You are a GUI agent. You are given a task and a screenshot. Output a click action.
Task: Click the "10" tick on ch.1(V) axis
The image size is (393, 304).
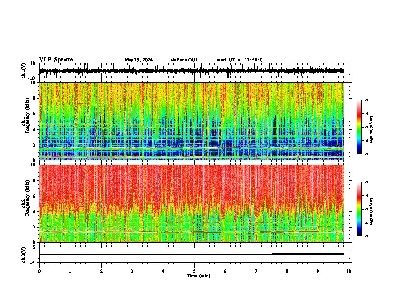click(x=33, y=63)
